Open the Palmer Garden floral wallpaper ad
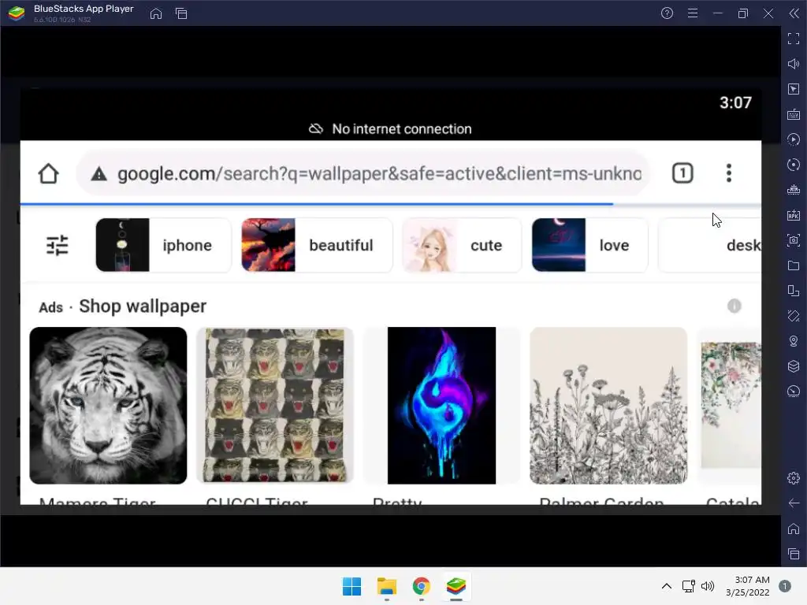Viewport: 807px width, 605px height. [x=608, y=406]
